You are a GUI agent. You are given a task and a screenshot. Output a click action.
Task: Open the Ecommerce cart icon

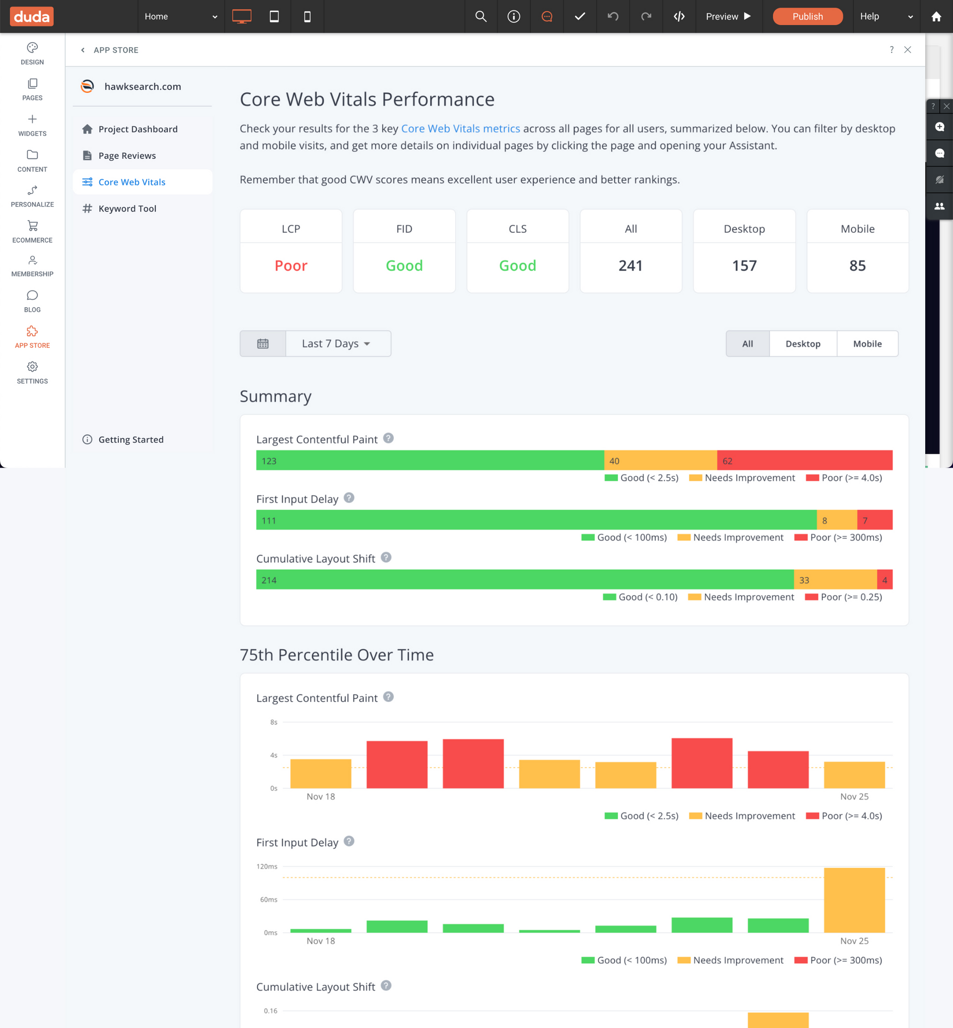pyautogui.click(x=32, y=226)
